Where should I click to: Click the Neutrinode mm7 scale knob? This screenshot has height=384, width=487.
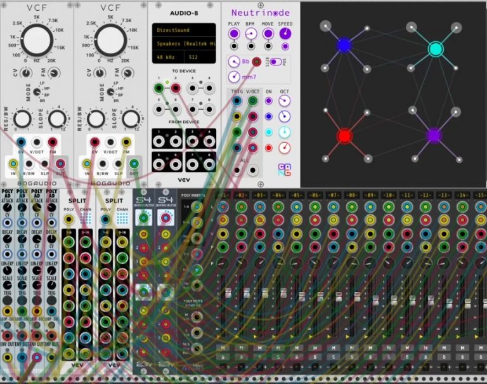click(x=234, y=77)
